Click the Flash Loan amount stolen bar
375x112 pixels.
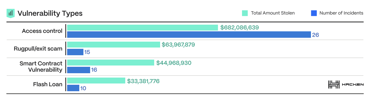[96, 81]
